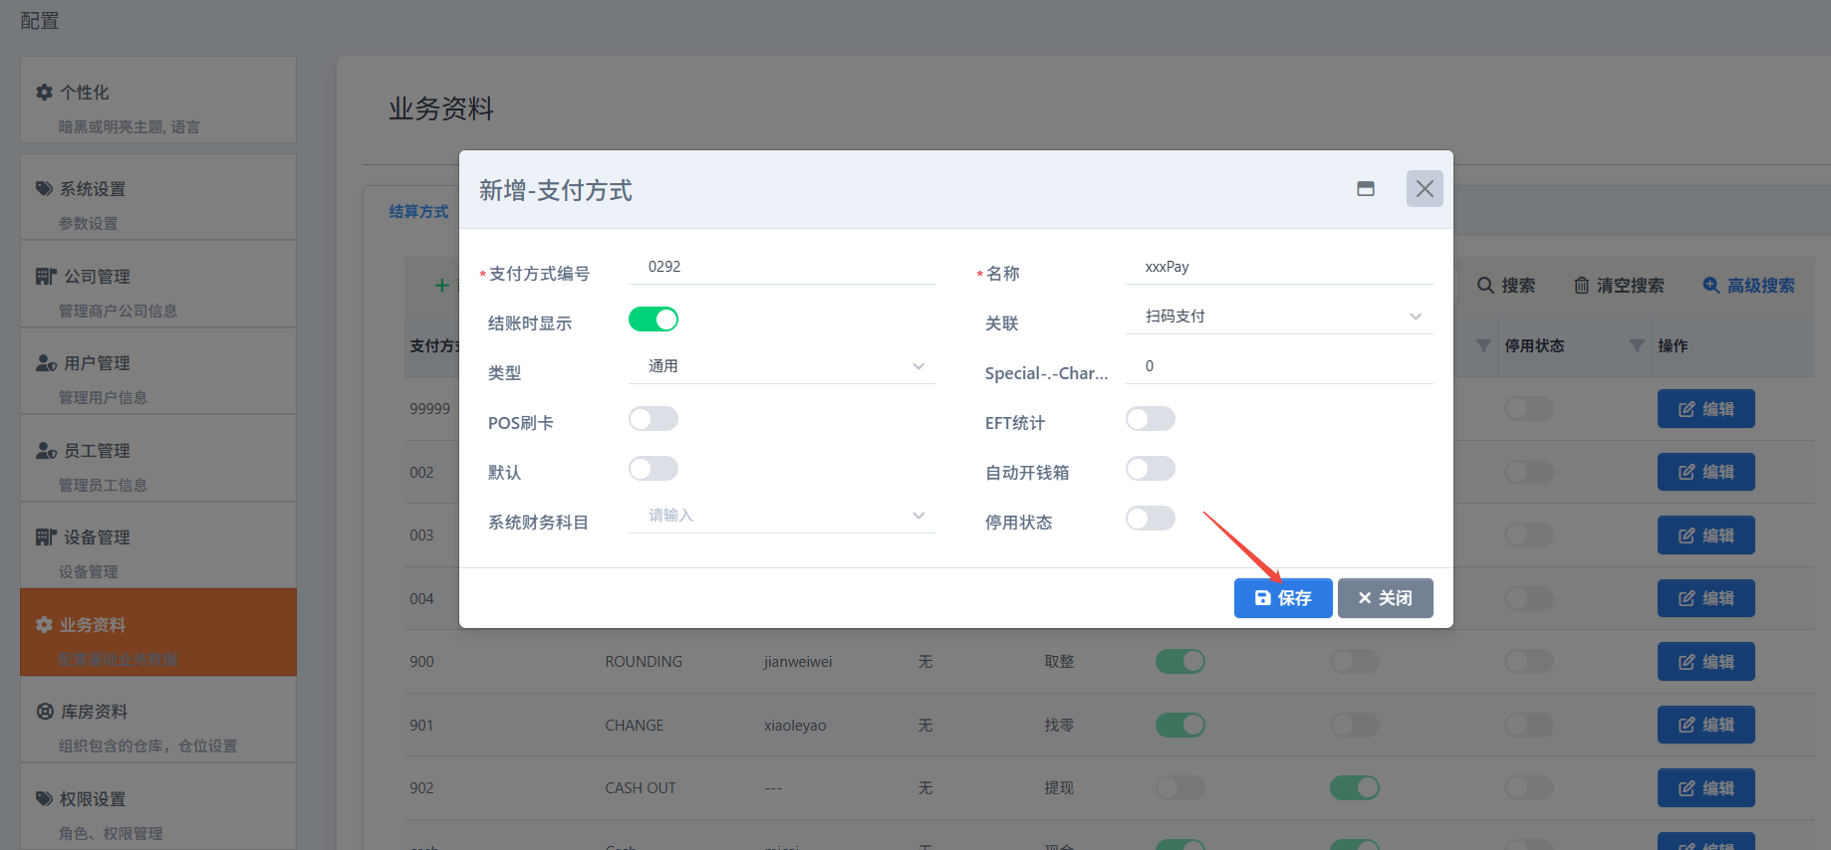Click the filter icon beside 停用状态 column
This screenshot has width=1831, height=850.
(x=1636, y=345)
